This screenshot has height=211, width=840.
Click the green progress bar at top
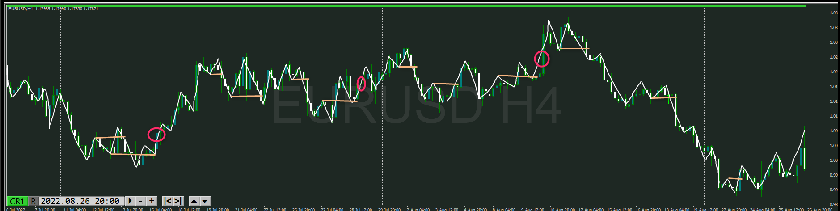(x=402, y=6)
